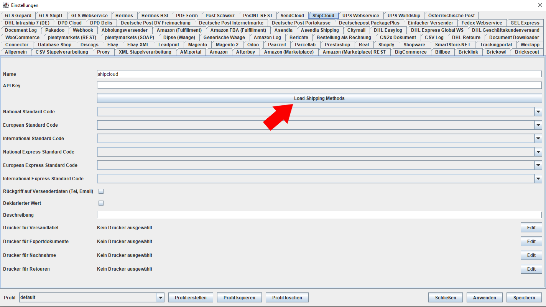Screen dimensions: 546x307
Task: Open DHL Geschäftskundenversand tab
Action: click(x=505, y=30)
